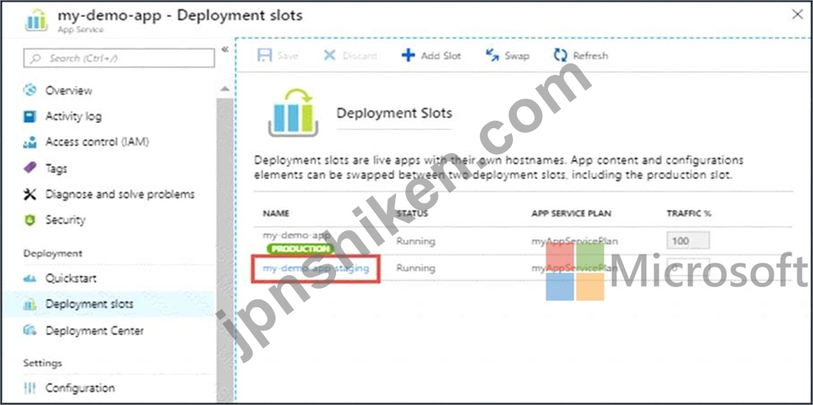This screenshot has height=405, width=813.
Task: Click the Deployment section label in the sidebar
Action: pyautogui.click(x=52, y=254)
